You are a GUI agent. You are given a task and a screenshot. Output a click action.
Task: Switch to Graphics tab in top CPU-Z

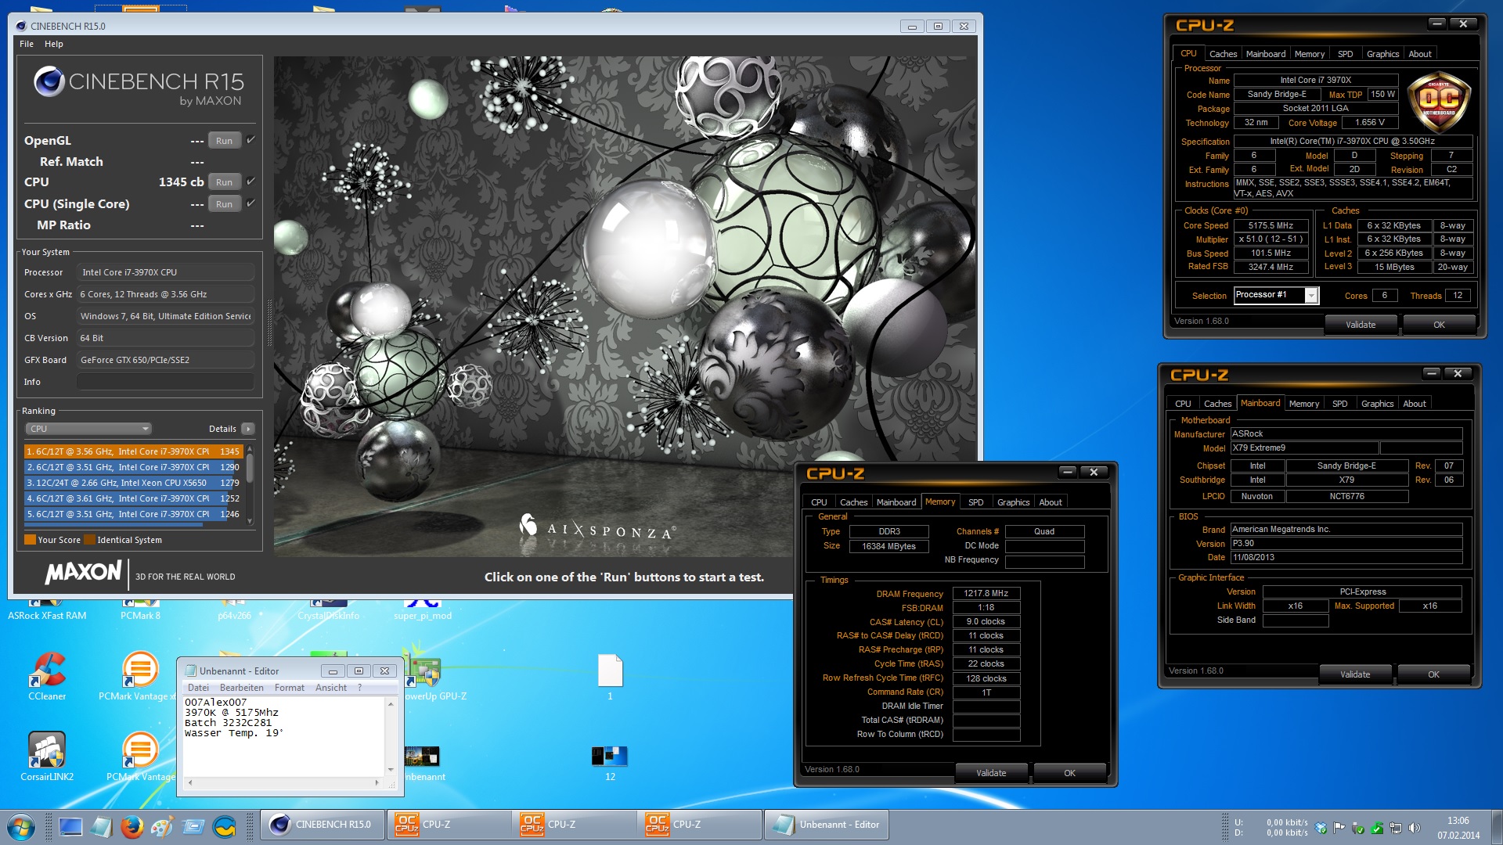point(1382,54)
